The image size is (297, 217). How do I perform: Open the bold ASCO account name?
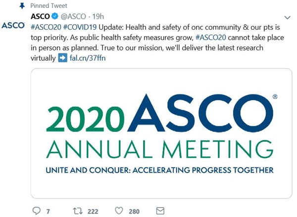coord(40,16)
